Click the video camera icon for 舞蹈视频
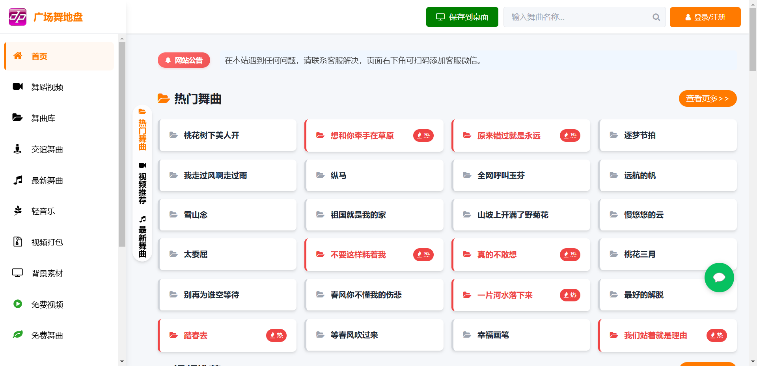Image resolution: width=757 pixels, height=366 pixels. pos(17,87)
